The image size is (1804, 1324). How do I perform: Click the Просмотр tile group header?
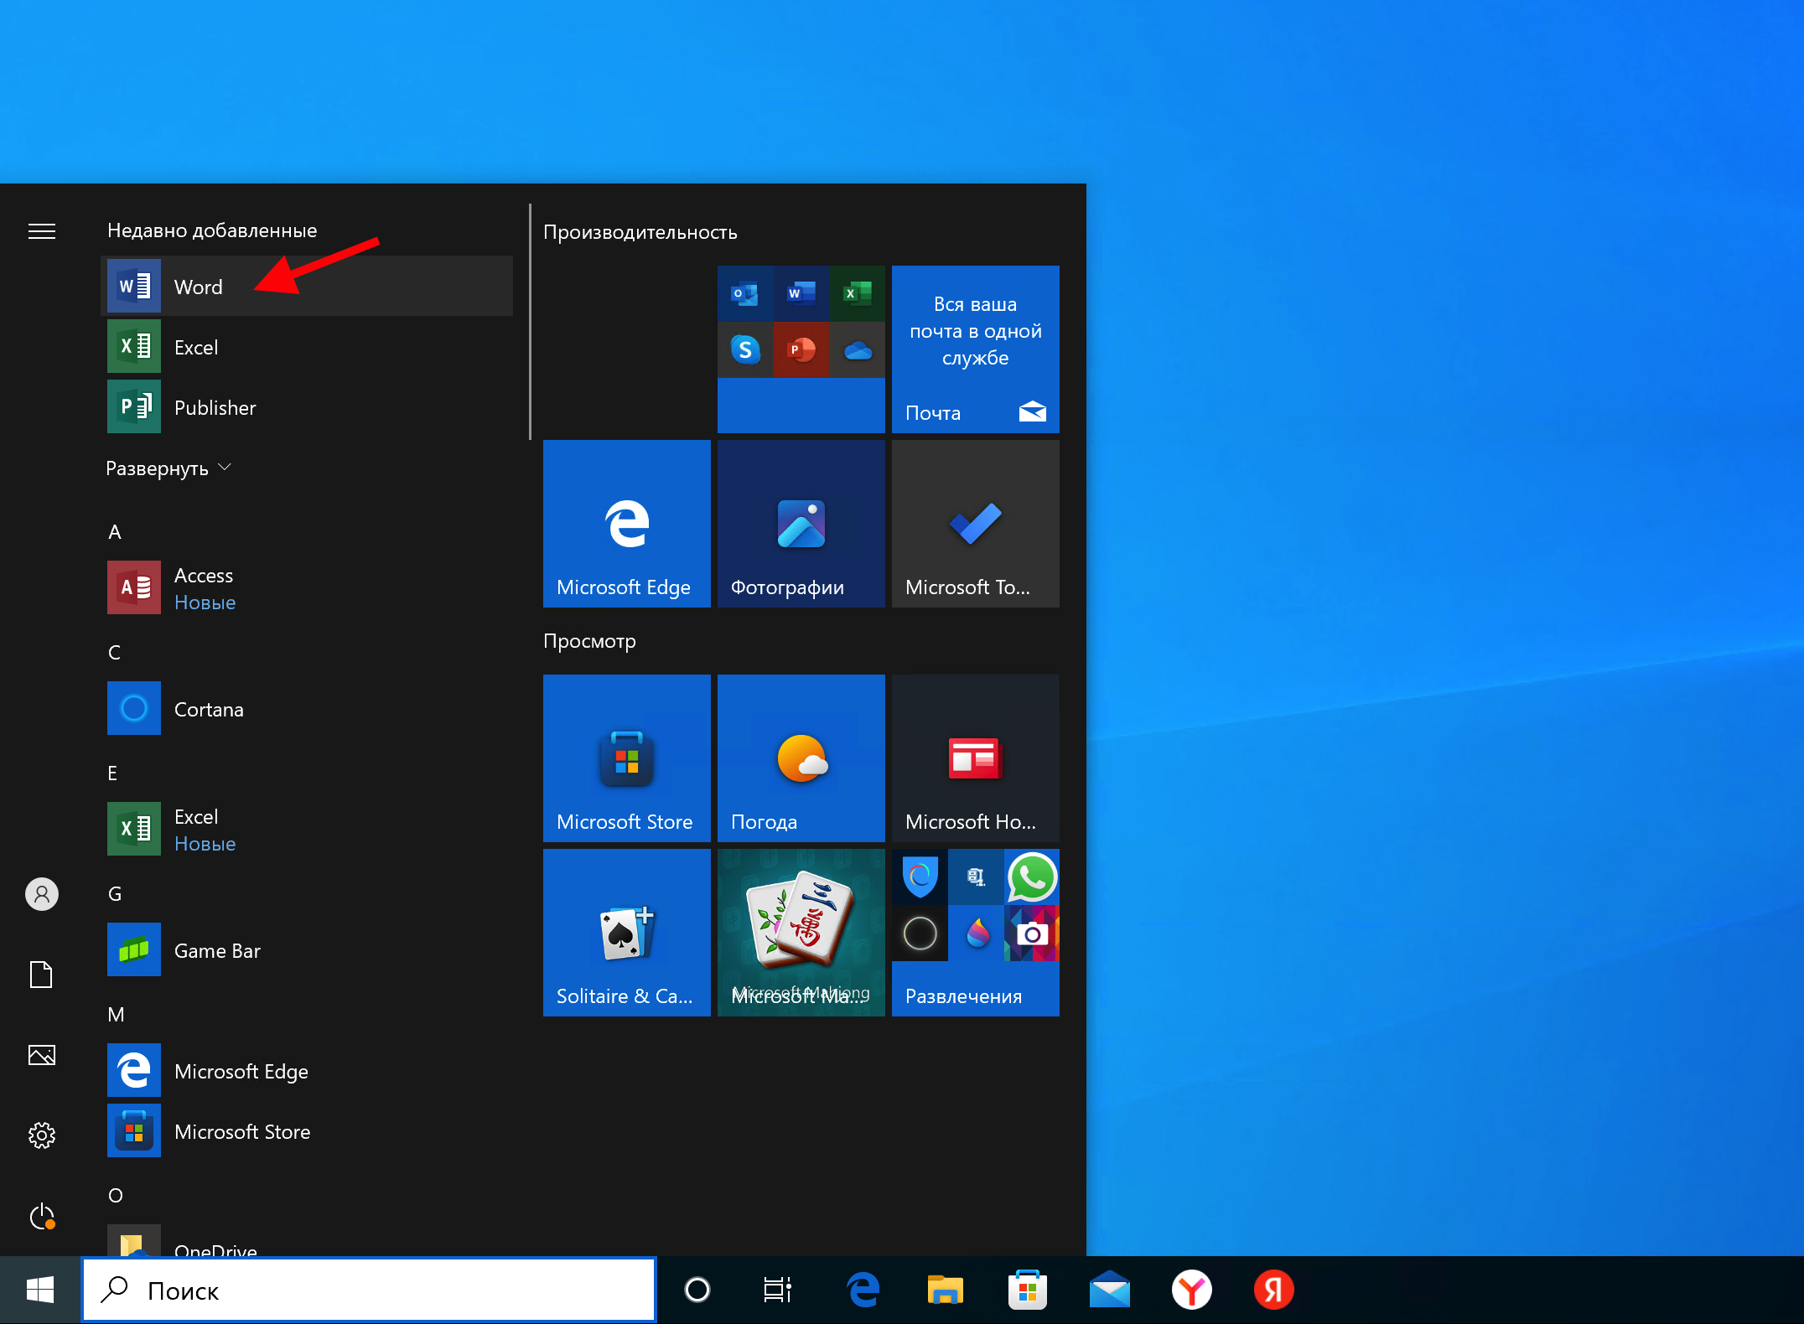coord(589,641)
